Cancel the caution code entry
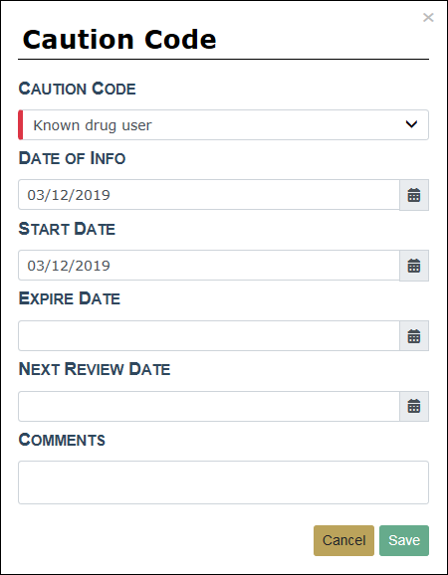 (x=343, y=540)
